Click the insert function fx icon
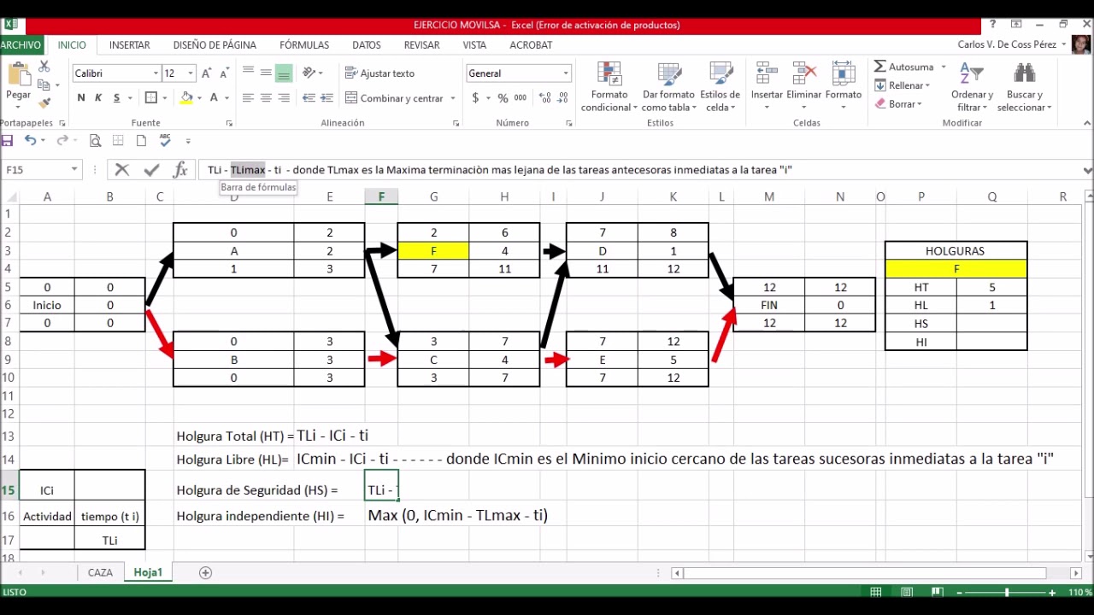1094x615 pixels. (180, 170)
